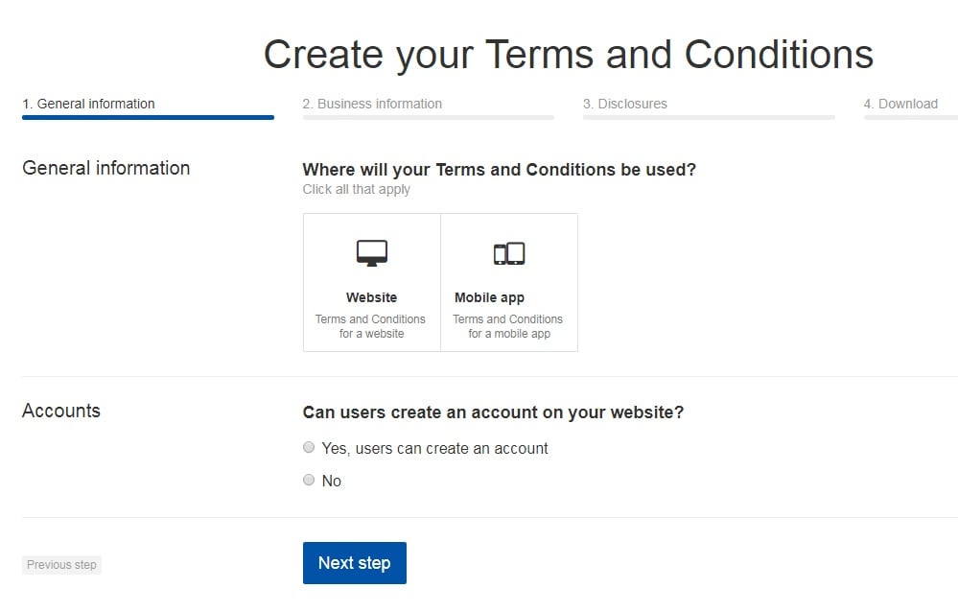Select the Mobile app option card

click(x=509, y=282)
